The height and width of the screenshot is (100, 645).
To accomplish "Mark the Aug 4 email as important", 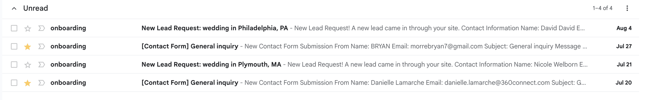I will 41,28.
